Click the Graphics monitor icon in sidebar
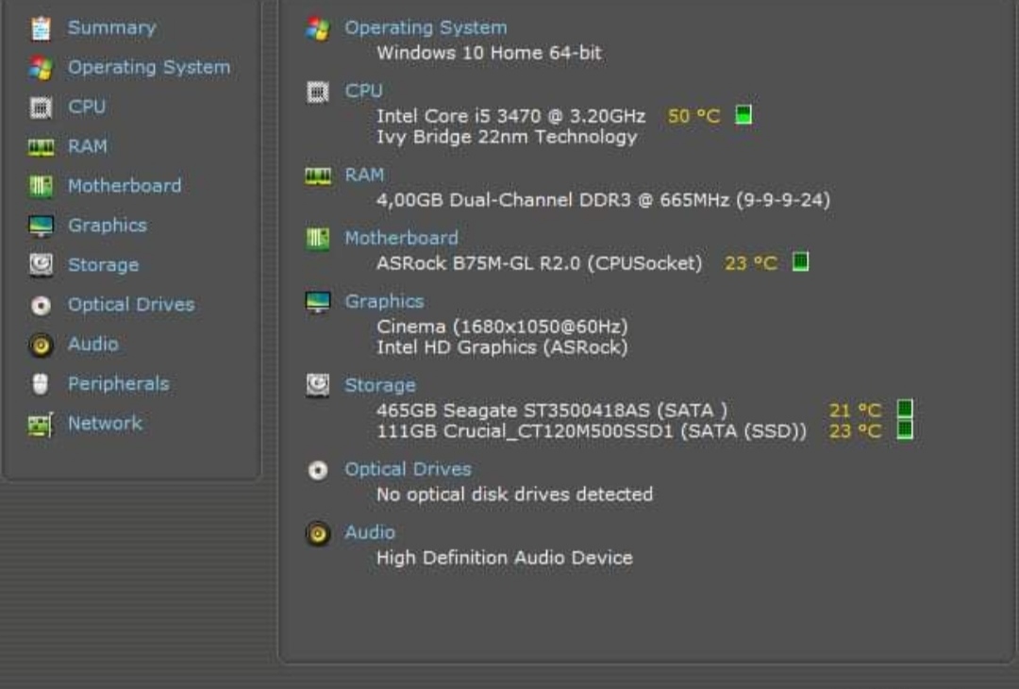1019x689 pixels. coord(41,227)
